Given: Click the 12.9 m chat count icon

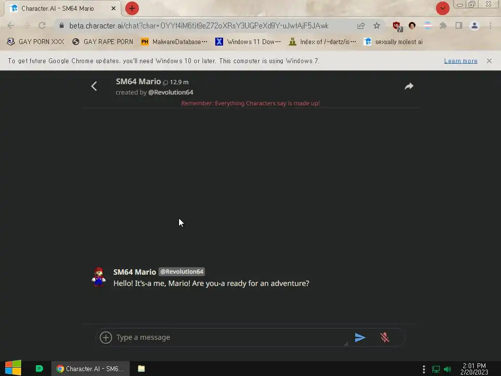Looking at the screenshot, I should [x=165, y=82].
